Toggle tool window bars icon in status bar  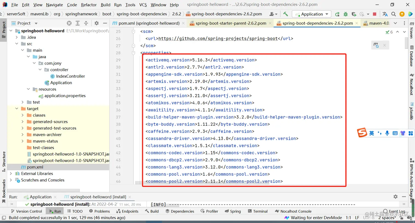(x=4, y=218)
